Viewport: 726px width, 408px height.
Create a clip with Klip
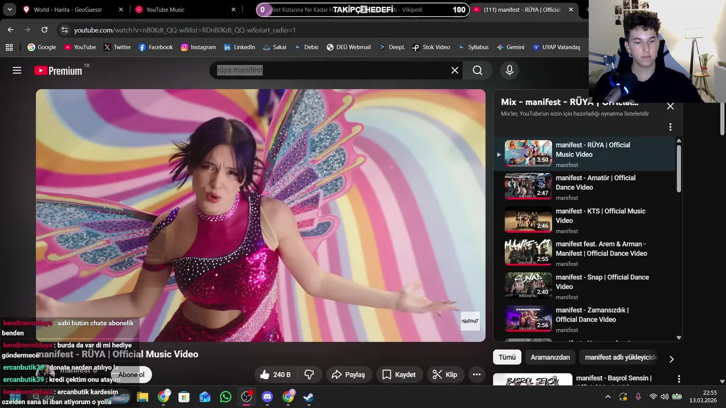pos(445,375)
